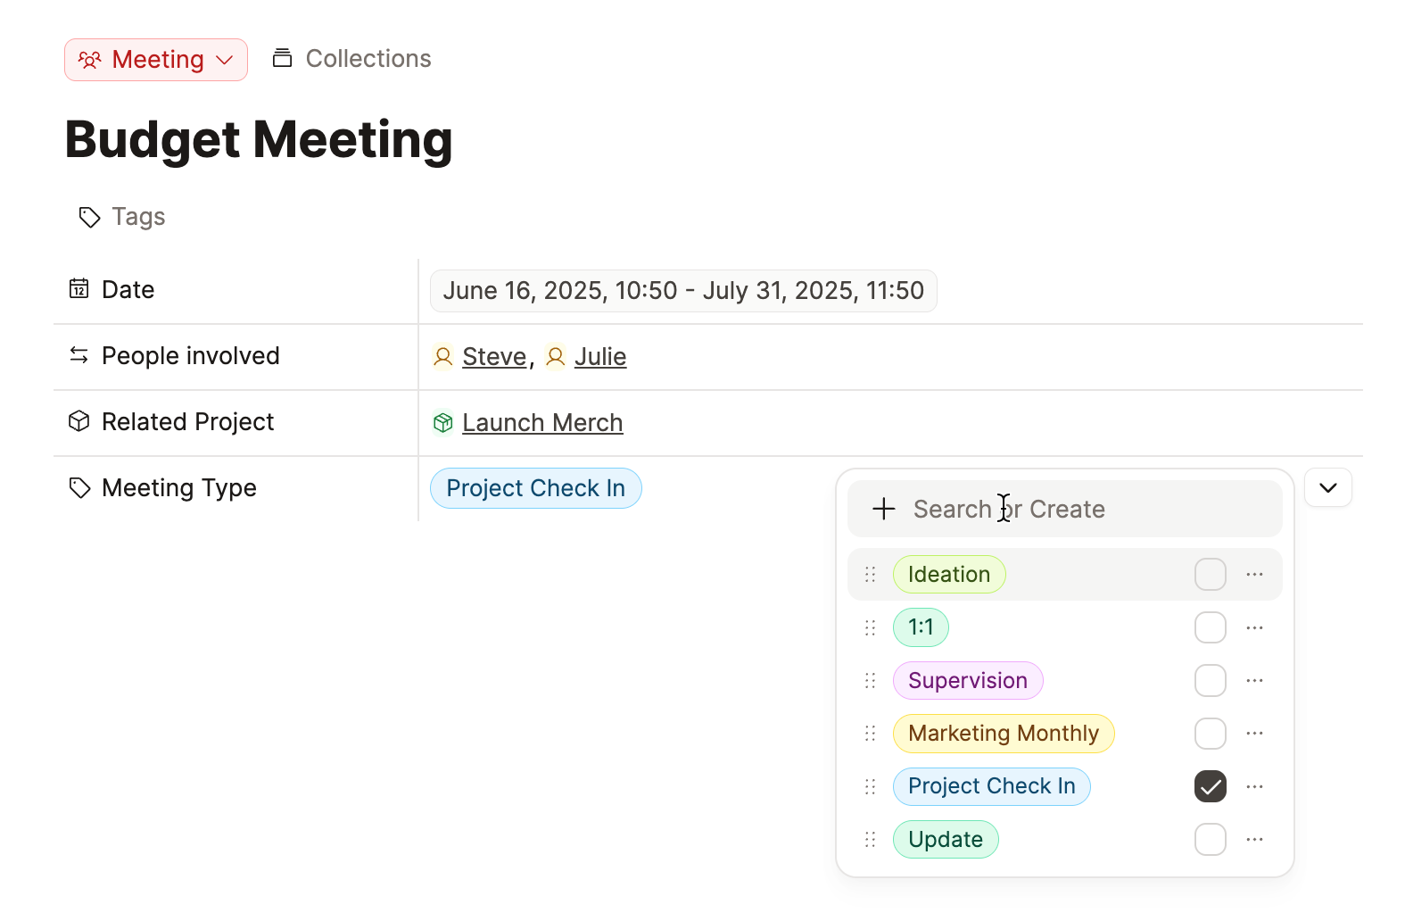
Task: Click drag handle beside Marketing Monthly
Action: 871,734
